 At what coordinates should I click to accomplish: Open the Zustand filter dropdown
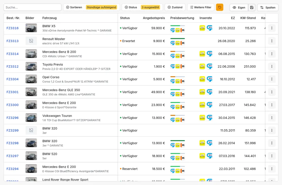tap(175, 7)
